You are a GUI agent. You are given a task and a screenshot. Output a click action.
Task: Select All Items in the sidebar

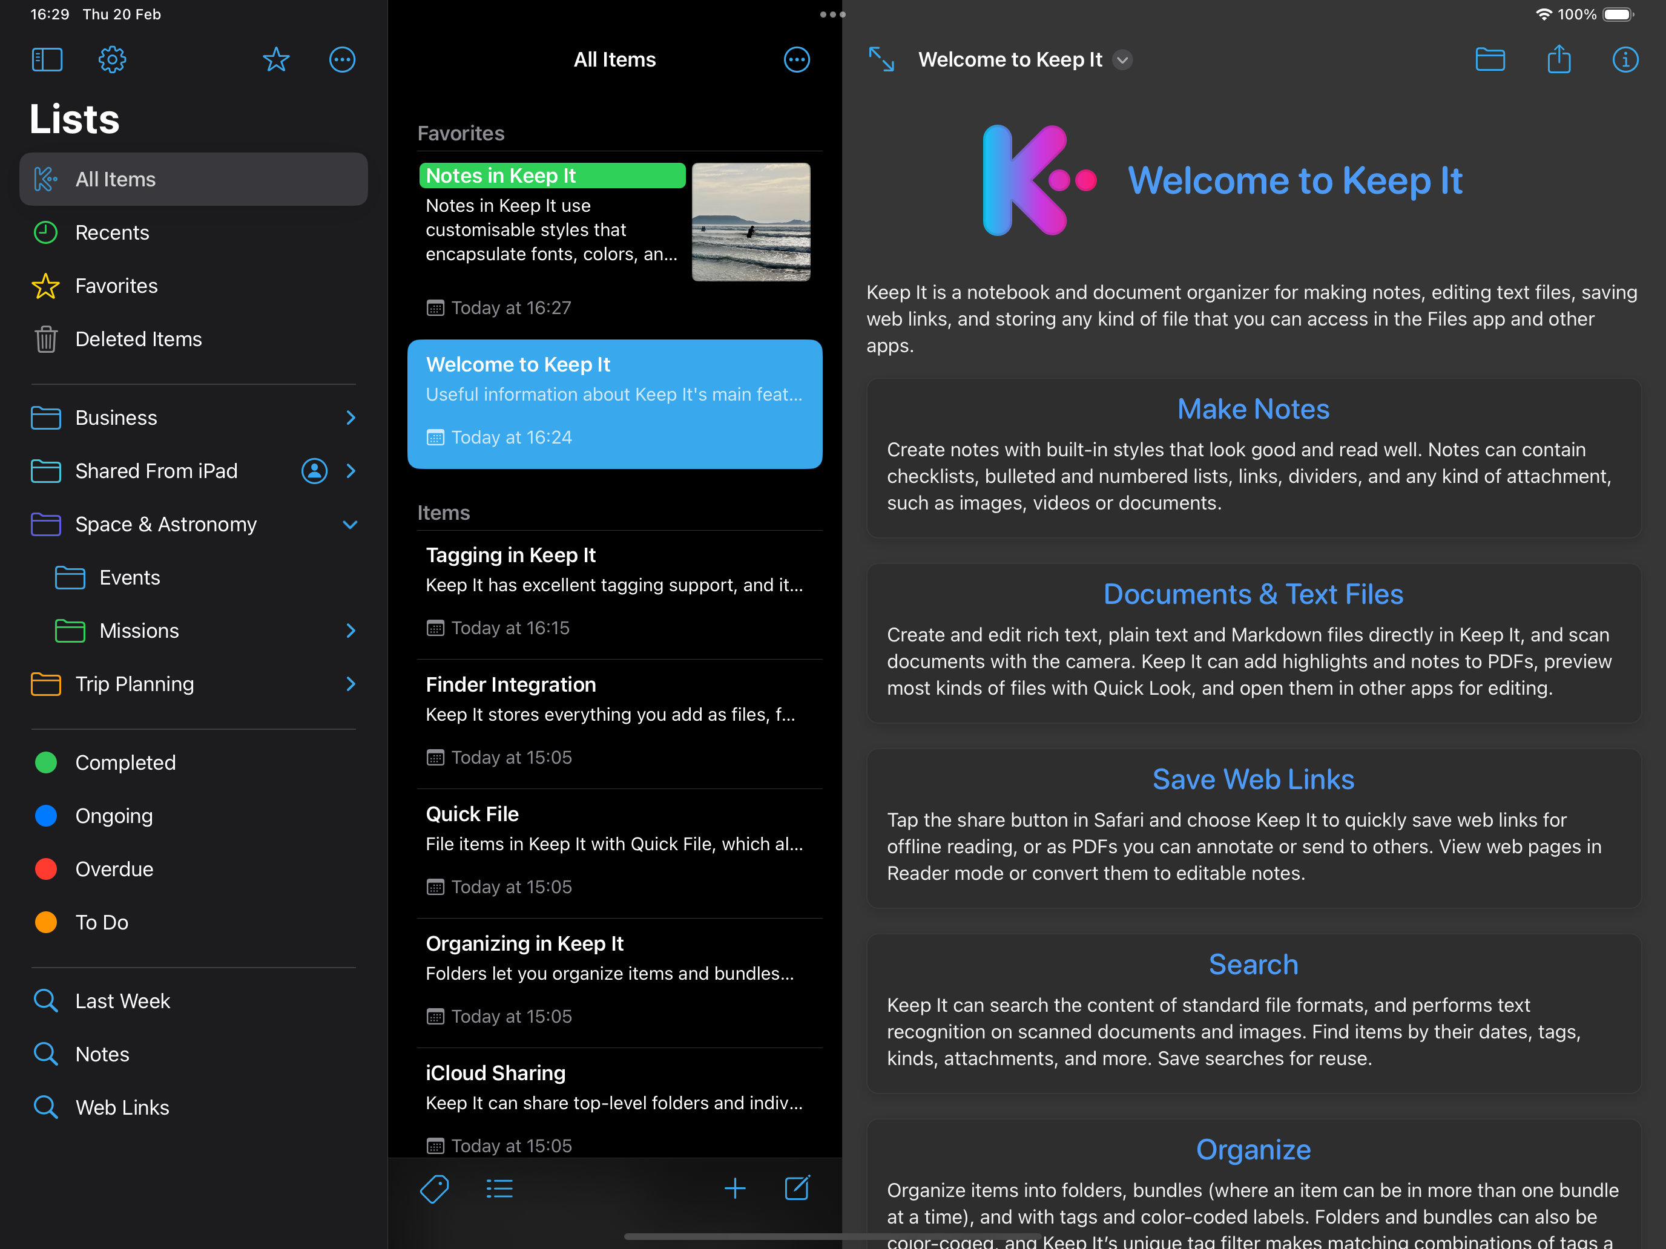click(x=194, y=179)
